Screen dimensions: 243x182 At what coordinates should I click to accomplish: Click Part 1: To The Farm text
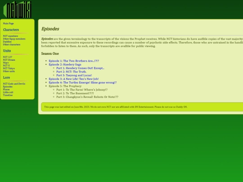point(82,90)
